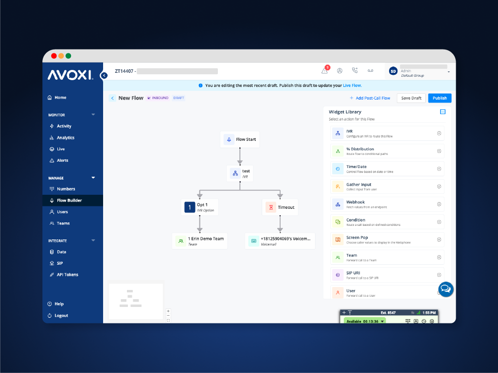Select the Timeout node on the canvas
The width and height of the screenshot is (498, 373).
tap(280, 207)
